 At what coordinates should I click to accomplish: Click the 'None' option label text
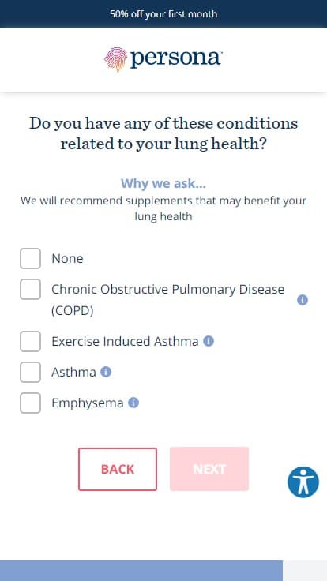[x=67, y=259]
